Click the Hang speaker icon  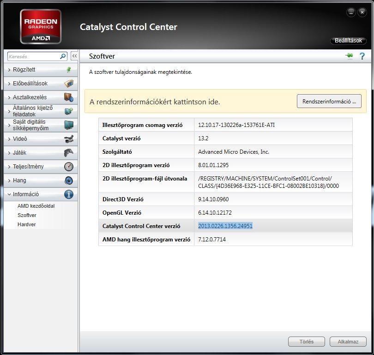(x=69, y=180)
